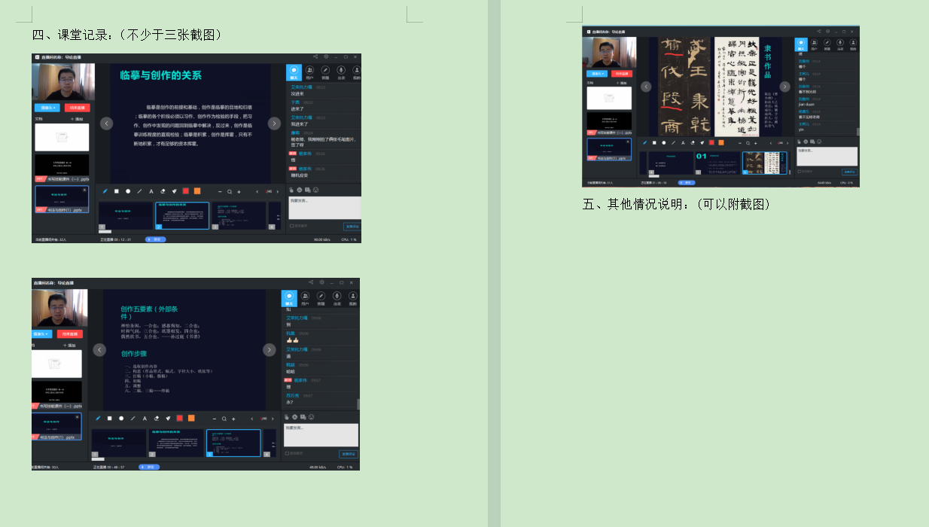Click the share icon above the 创作五要素 slide window
Viewport: 929px width, 527px height.
pyautogui.click(x=310, y=282)
